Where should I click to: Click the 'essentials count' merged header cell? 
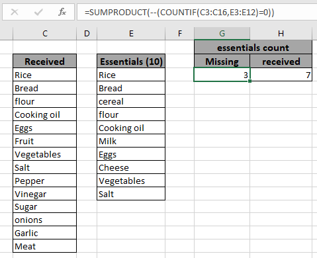[253, 48]
